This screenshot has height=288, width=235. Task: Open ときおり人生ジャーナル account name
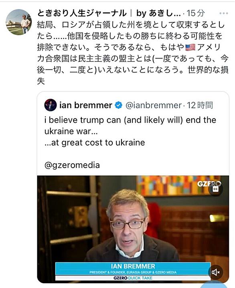tap(82, 13)
